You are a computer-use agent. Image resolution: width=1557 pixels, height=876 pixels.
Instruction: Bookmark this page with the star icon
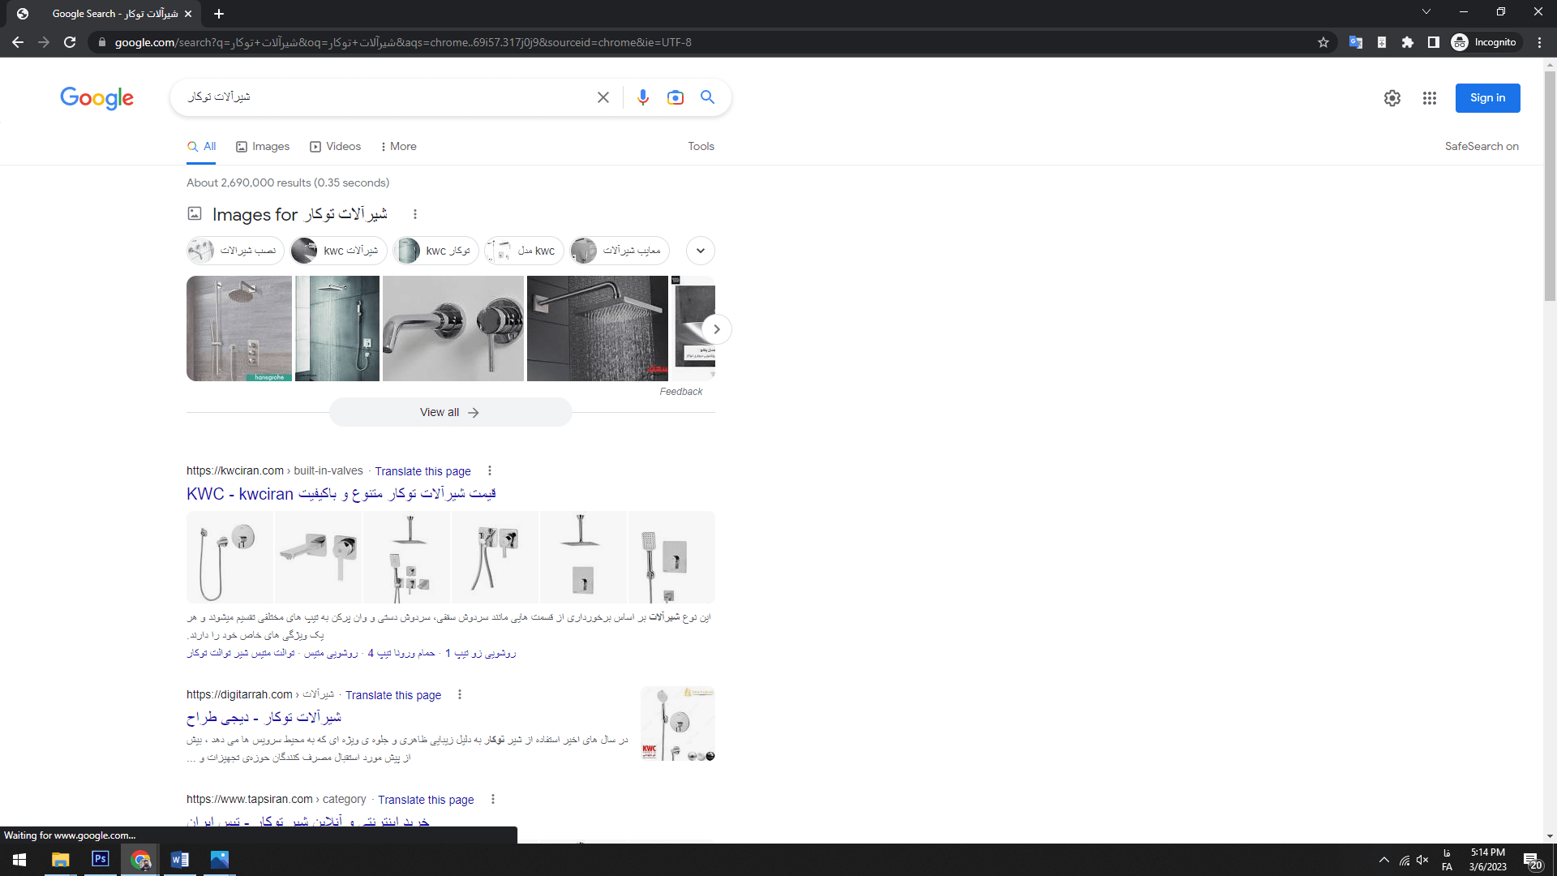click(1323, 42)
